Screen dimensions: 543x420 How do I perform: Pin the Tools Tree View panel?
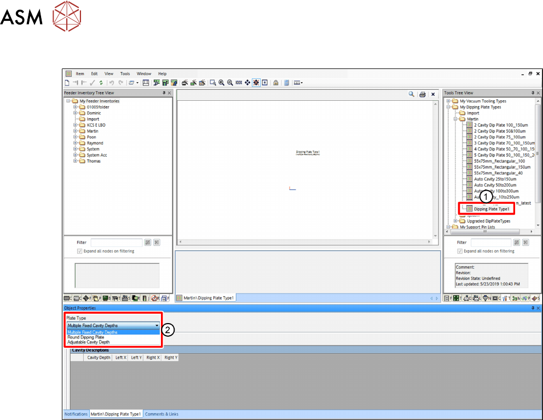(x=533, y=93)
